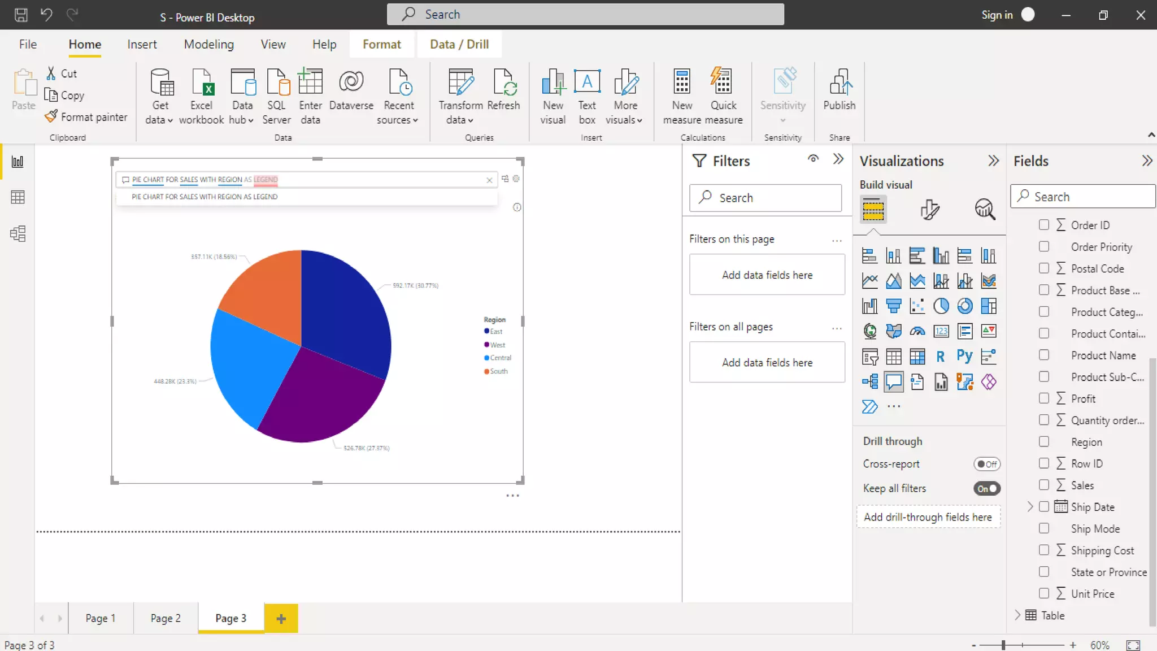Switch to Page 2 tab
Screen dimensions: 1157x651
click(166, 618)
